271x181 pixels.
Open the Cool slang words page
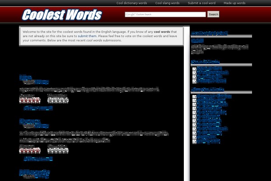pyautogui.click(x=167, y=3)
